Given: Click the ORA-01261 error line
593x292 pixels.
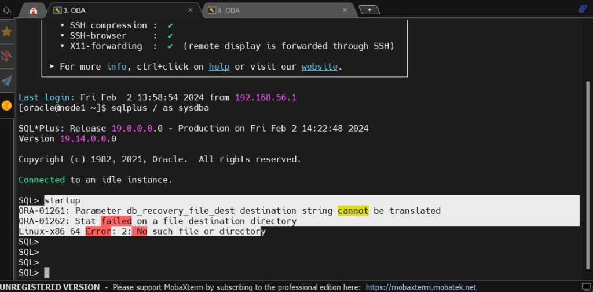Looking at the screenshot, I should [229, 211].
